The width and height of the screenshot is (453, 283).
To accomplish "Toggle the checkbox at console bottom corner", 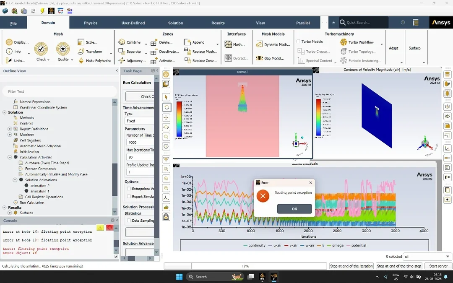I will (116, 257).
